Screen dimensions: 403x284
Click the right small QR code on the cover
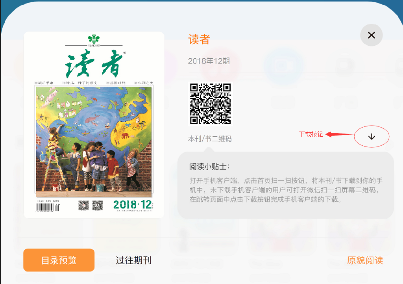point(98,205)
